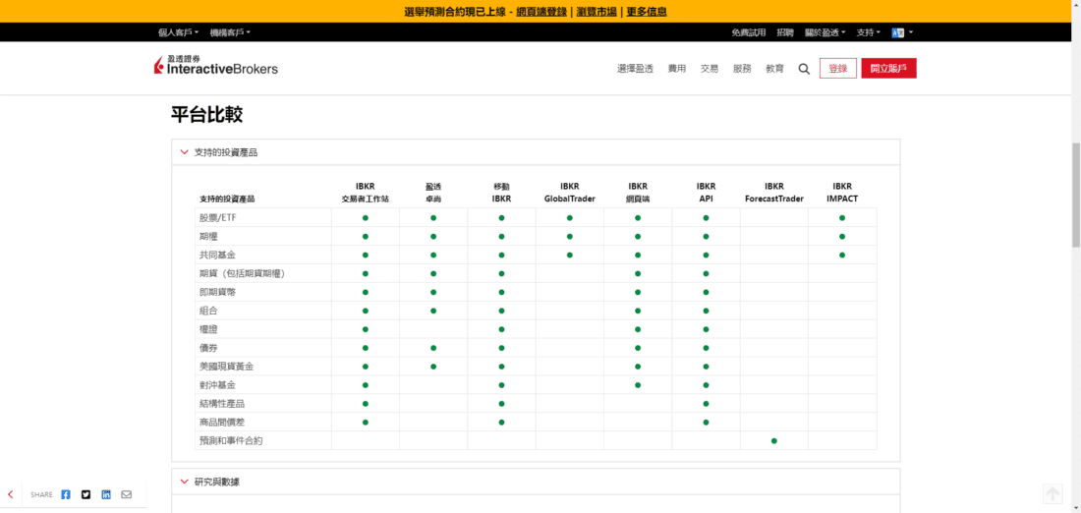Viewport: 1081px width, 513px height.
Task: Open the language translation selector
Action: [901, 32]
